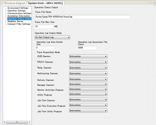
Task: Click the Operation Log Auto Switch Size field
Action: point(45,48)
